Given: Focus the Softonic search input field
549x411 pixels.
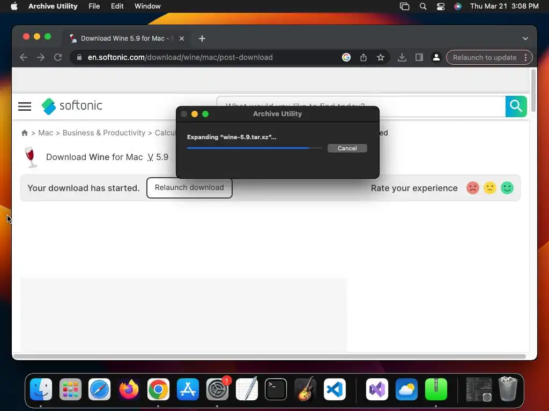Looking at the screenshot, I should coord(361,106).
